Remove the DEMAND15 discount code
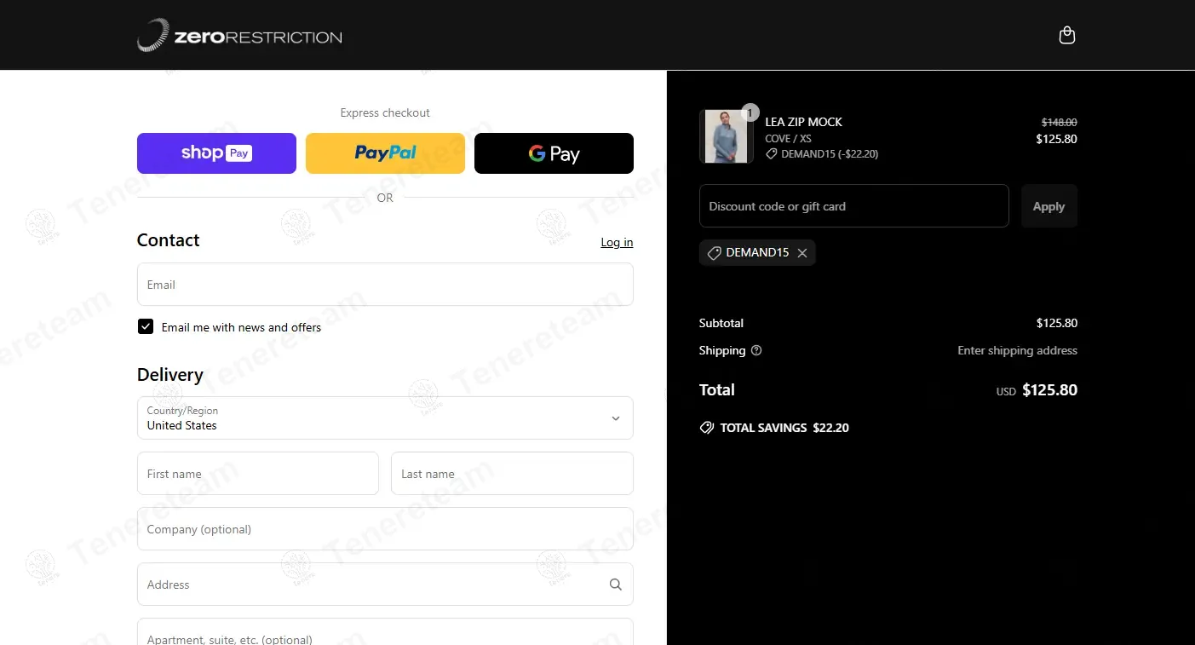1195x645 pixels. tap(802, 253)
